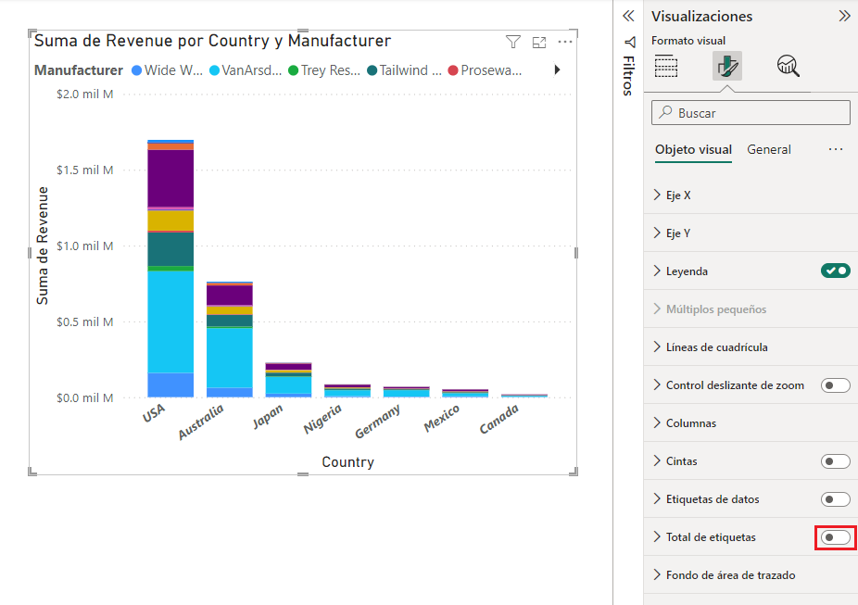Click the chart title text
Viewport: 858px width, 605px height.
(x=212, y=41)
